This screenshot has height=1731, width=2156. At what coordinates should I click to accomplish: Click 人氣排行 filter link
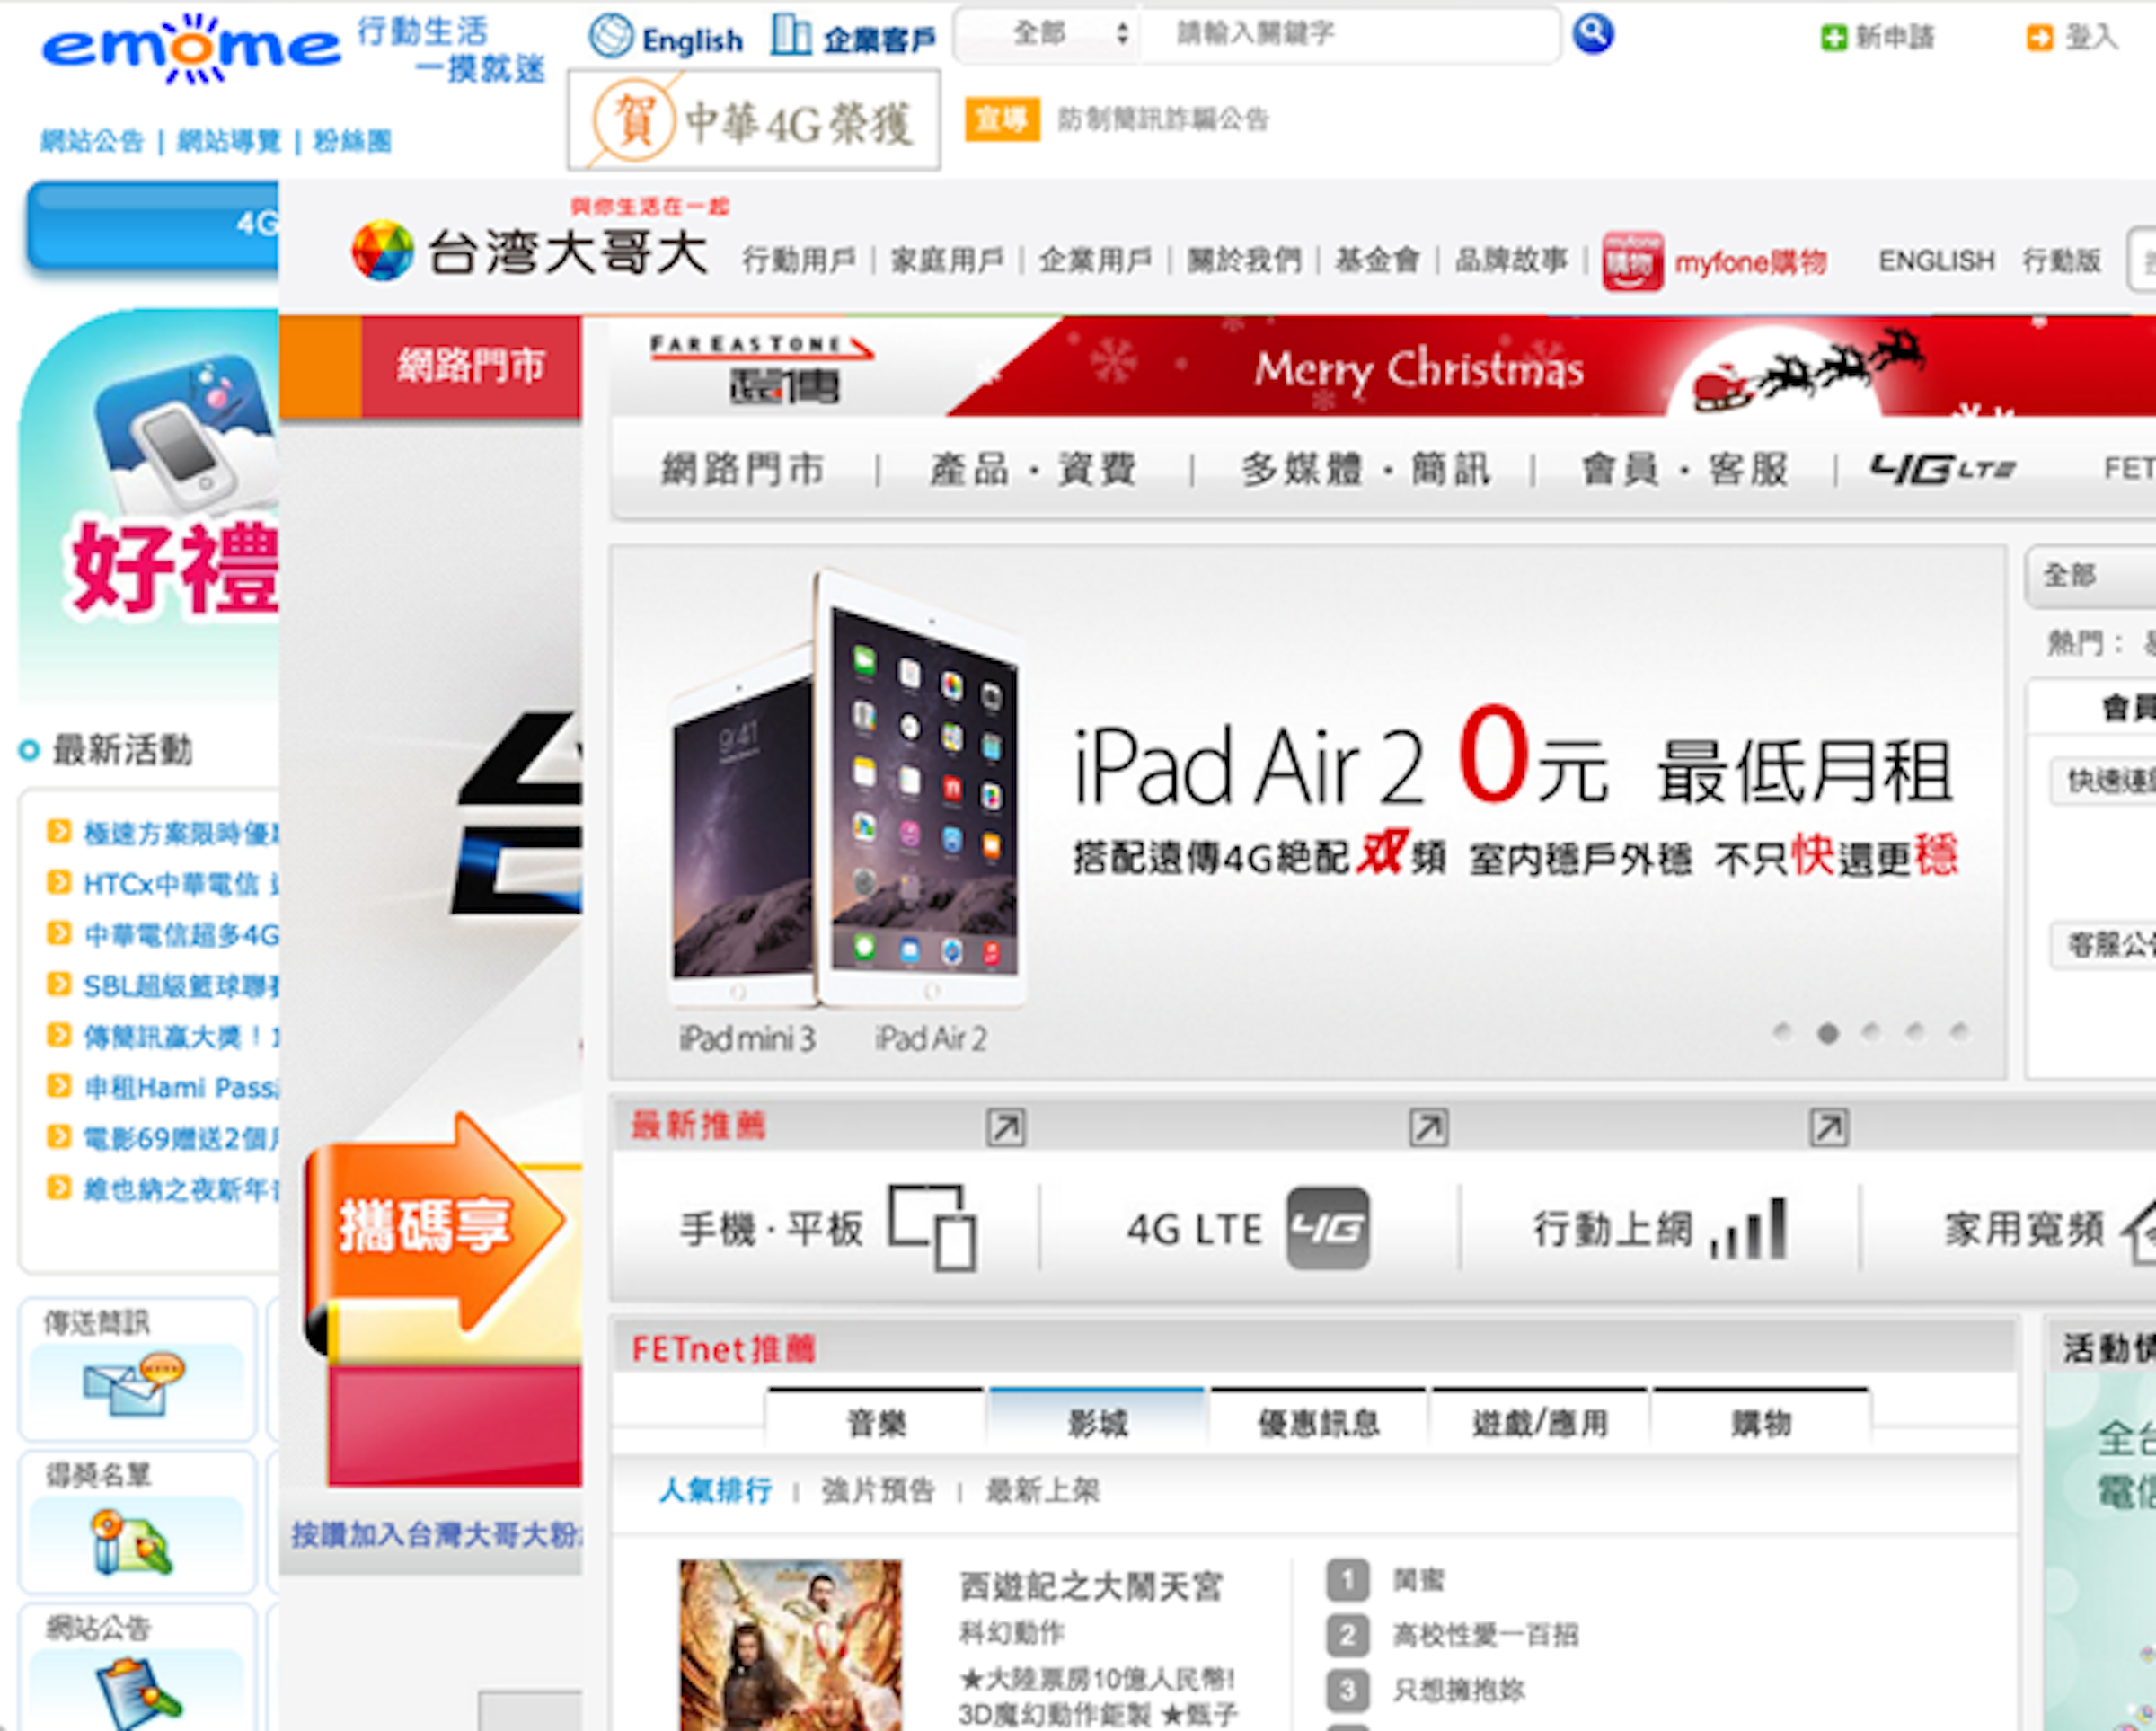click(x=715, y=1490)
